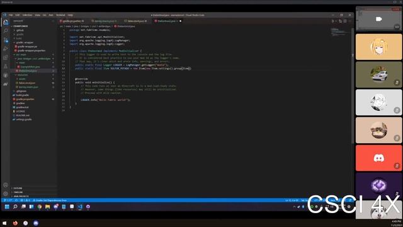Click the line and column indicator in status bar
403x227 pixels.
292,201
